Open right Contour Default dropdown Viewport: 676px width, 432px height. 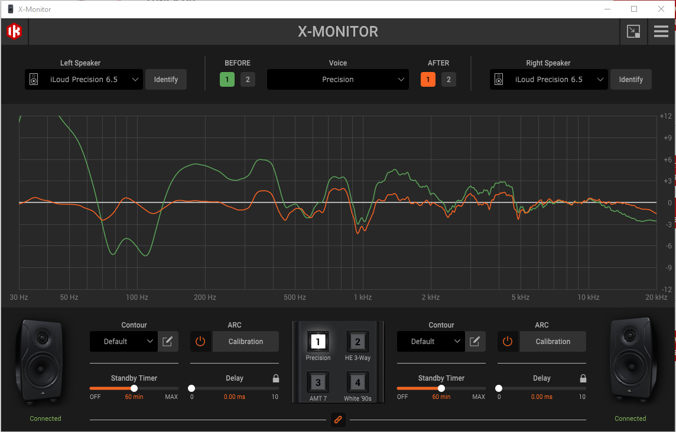[431, 342]
